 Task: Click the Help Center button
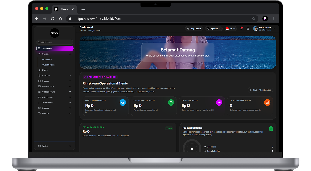coord(194,29)
